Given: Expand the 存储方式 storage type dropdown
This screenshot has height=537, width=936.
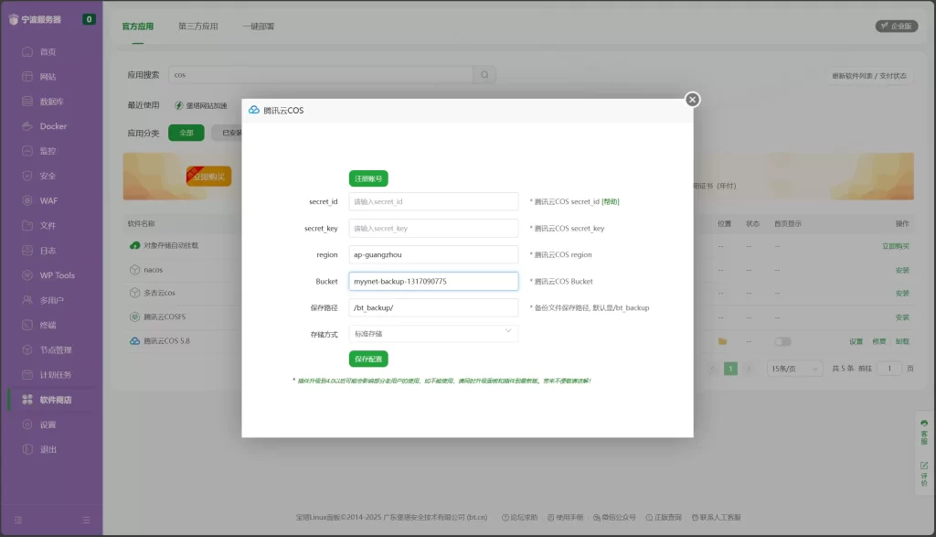Looking at the screenshot, I should [x=433, y=334].
